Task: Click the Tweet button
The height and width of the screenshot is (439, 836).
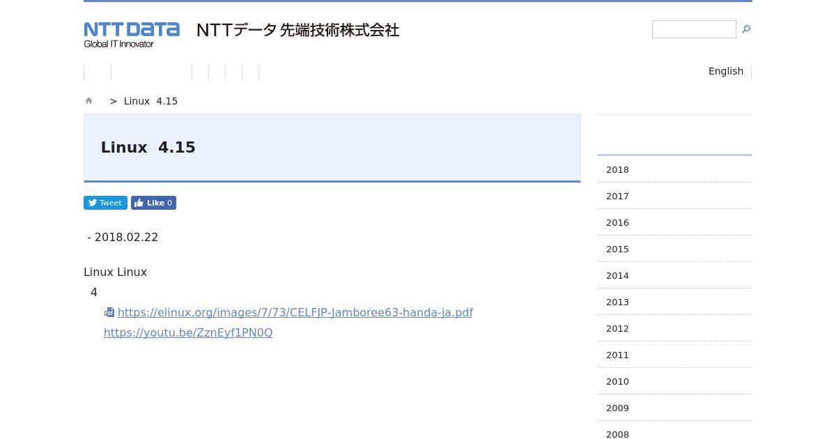Action: pos(105,203)
